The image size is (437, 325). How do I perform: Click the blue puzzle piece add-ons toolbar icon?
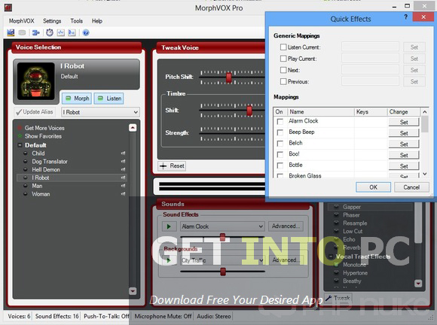[35, 33]
